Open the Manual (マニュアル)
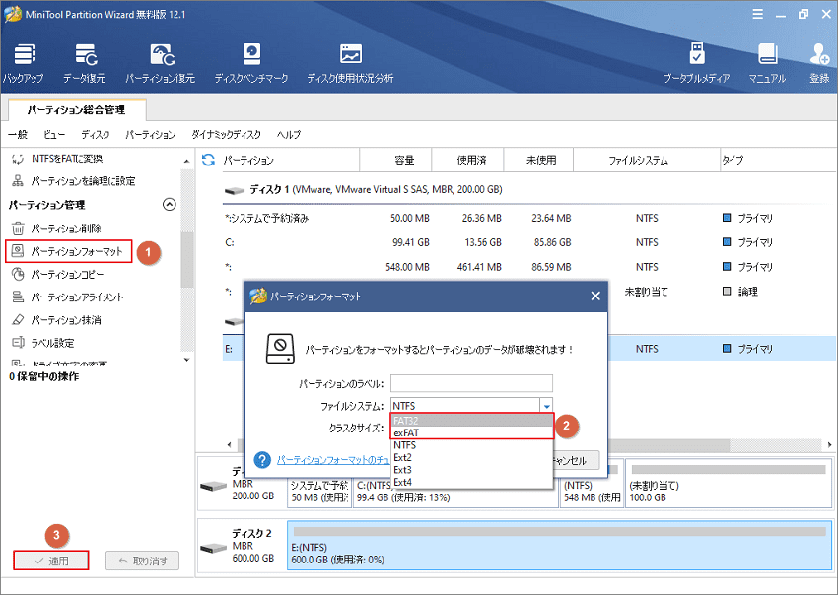This screenshot has width=838, height=595. click(767, 63)
